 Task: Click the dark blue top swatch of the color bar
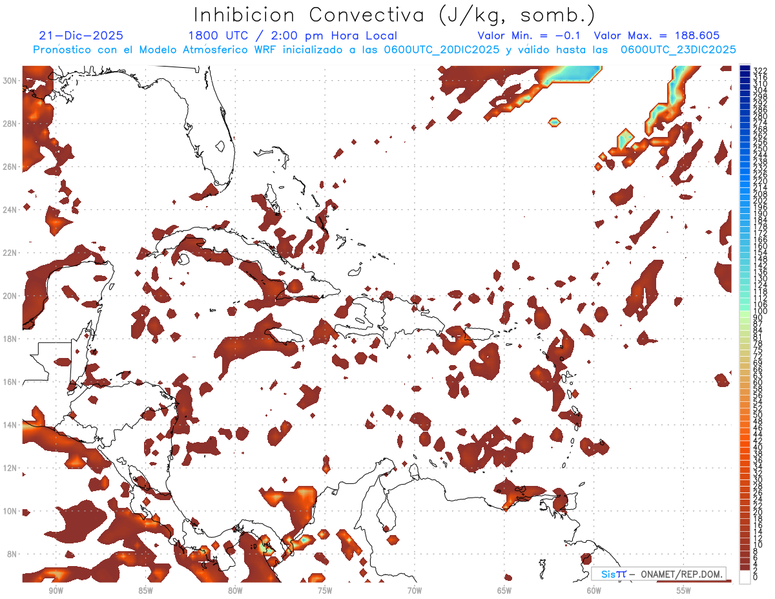745,68
